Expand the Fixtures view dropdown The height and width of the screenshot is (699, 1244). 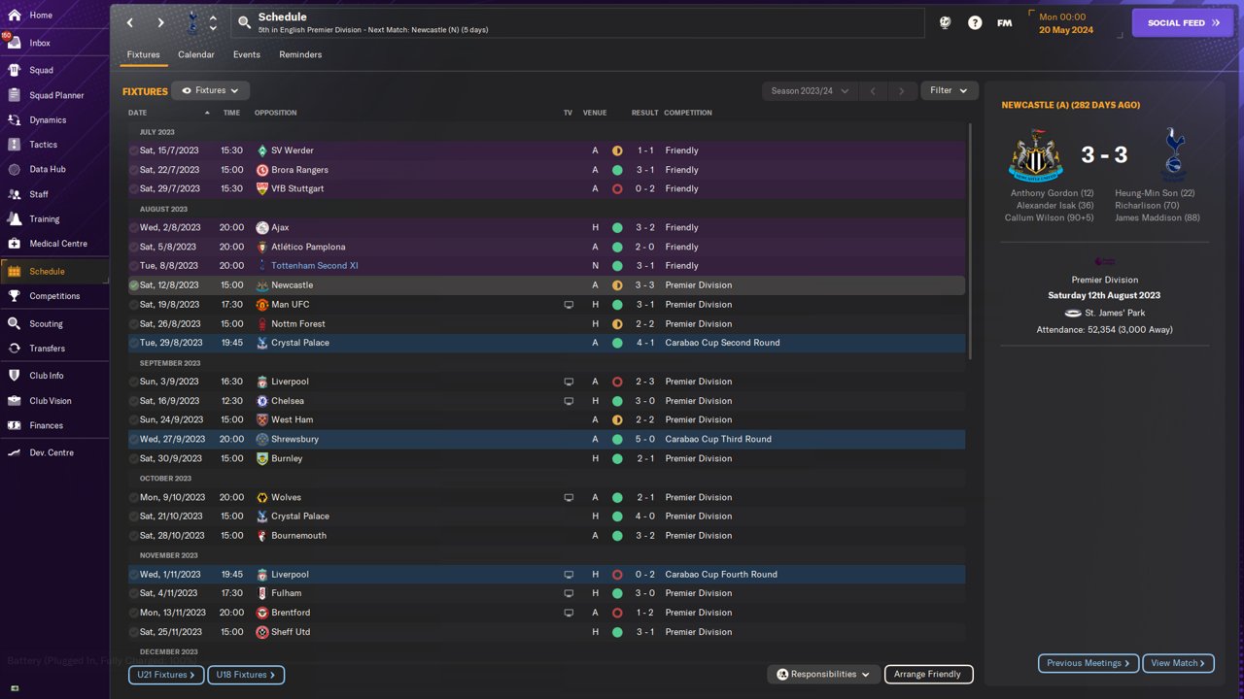(211, 90)
